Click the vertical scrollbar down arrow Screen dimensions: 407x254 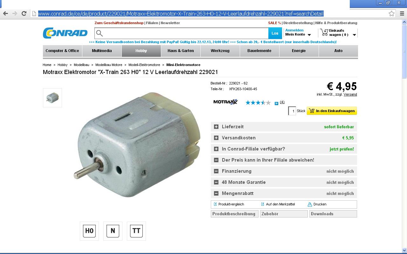(404, 250)
